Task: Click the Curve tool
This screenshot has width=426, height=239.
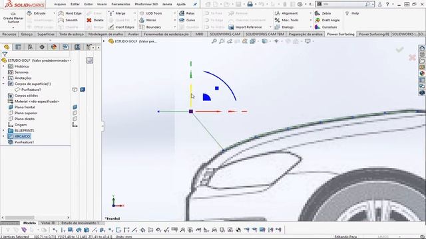Action: click(x=187, y=20)
